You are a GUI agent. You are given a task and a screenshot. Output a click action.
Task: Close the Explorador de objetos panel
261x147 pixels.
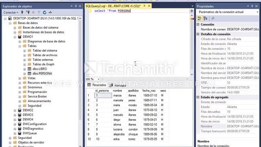(x=80, y=6)
